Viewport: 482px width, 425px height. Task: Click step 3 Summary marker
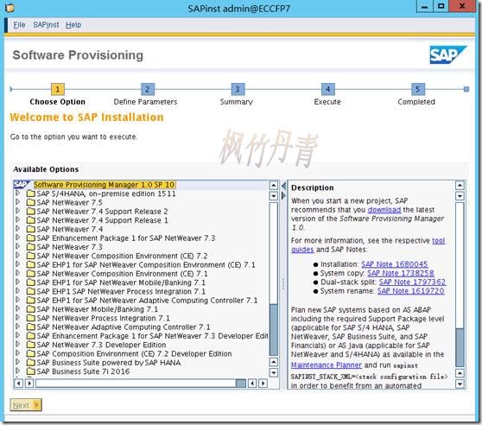[x=238, y=90]
